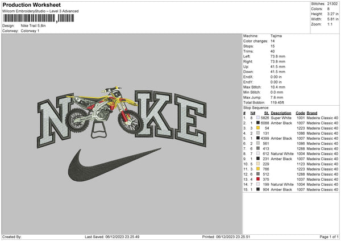Click the 'Page 1 of 1' footer text
This screenshot has height=241, width=341.
pos(329,236)
